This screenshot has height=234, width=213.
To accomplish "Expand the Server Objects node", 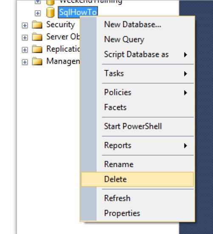I will pyautogui.click(x=25, y=38).
